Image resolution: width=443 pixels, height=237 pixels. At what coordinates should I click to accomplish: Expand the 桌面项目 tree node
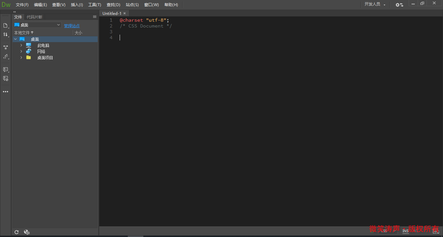[21, 58]
